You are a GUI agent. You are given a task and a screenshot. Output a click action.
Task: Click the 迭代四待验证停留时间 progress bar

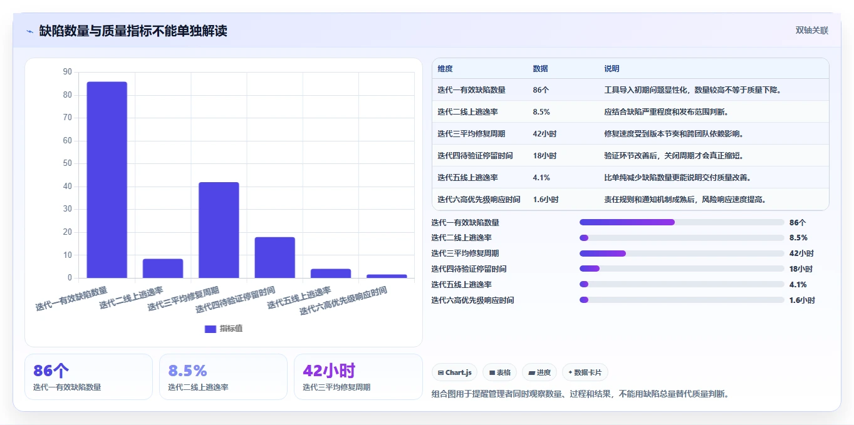[x=682, y=269]
